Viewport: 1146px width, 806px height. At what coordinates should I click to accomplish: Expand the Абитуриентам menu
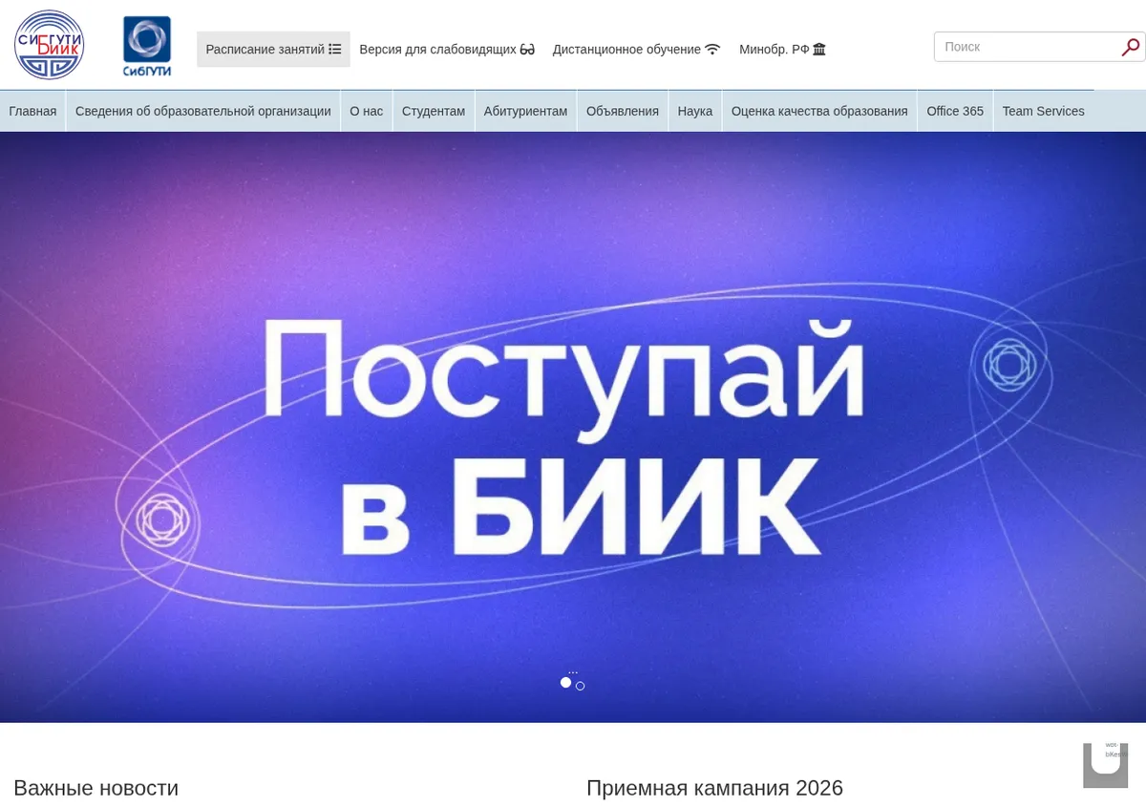tap(525, 111)
